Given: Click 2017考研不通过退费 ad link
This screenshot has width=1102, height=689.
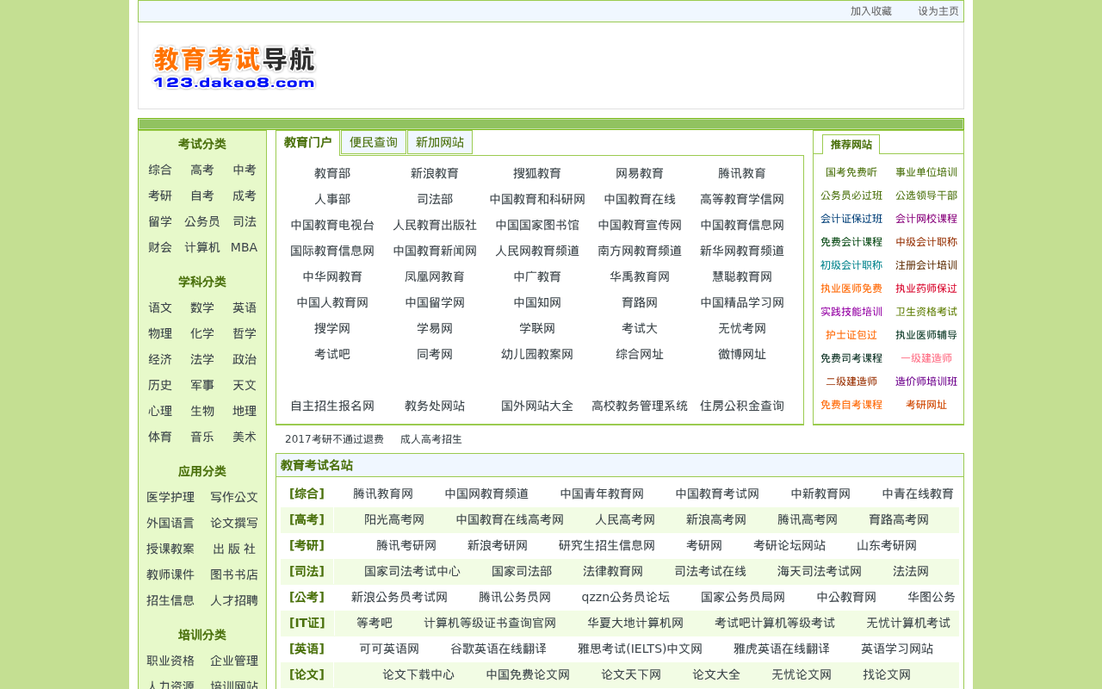Looking at the screenshot, I should [334, 439].
